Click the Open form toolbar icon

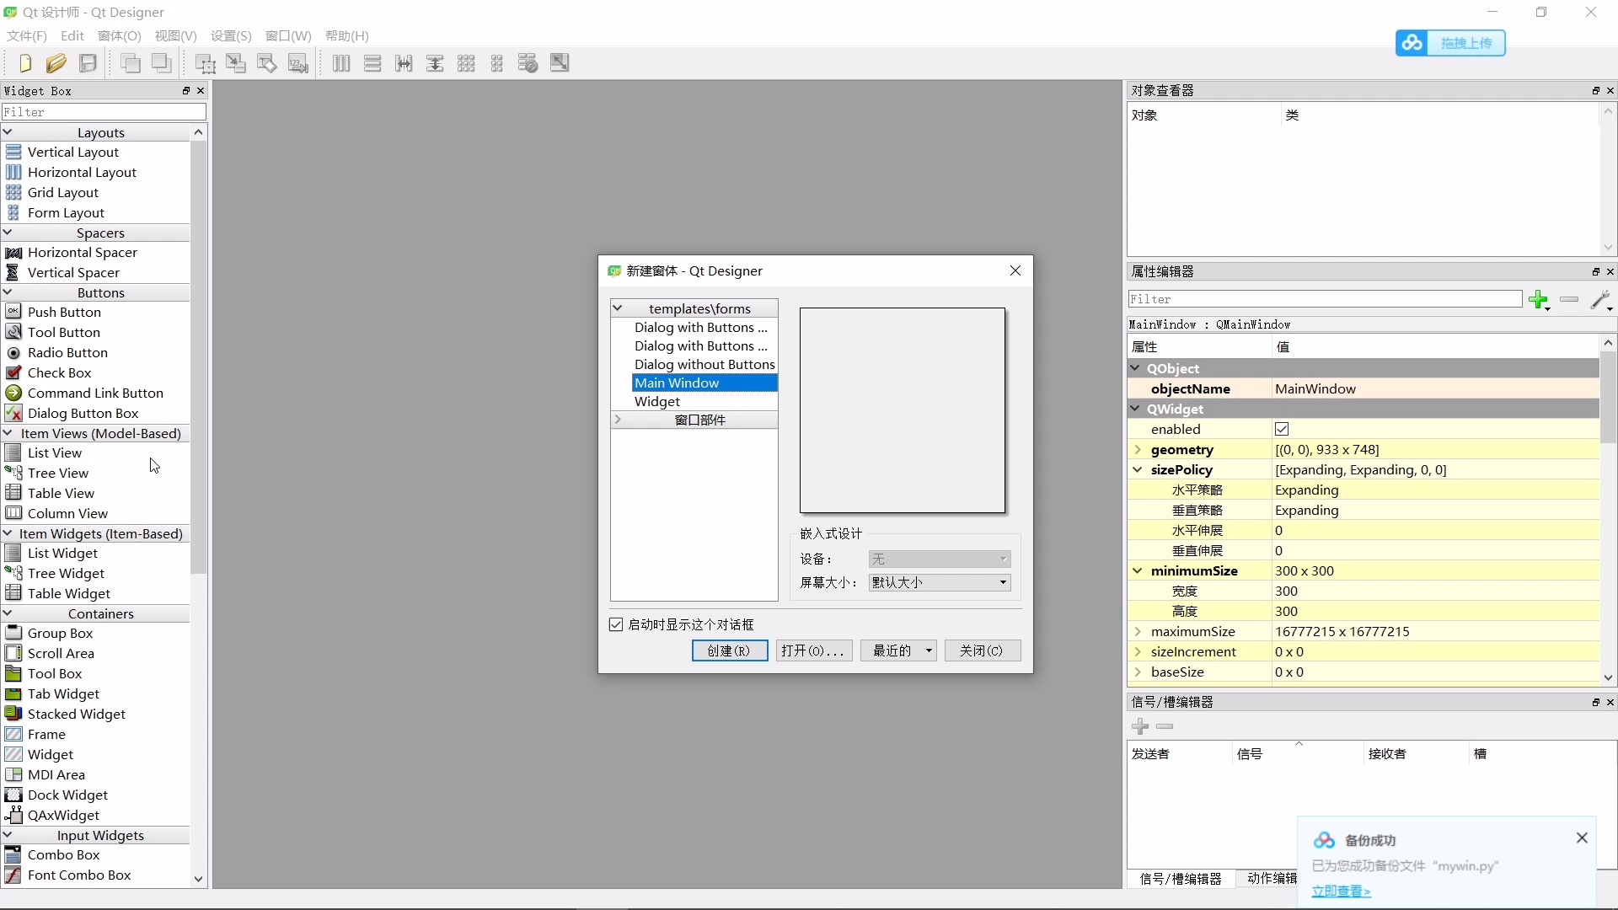[x=56, y=63]
